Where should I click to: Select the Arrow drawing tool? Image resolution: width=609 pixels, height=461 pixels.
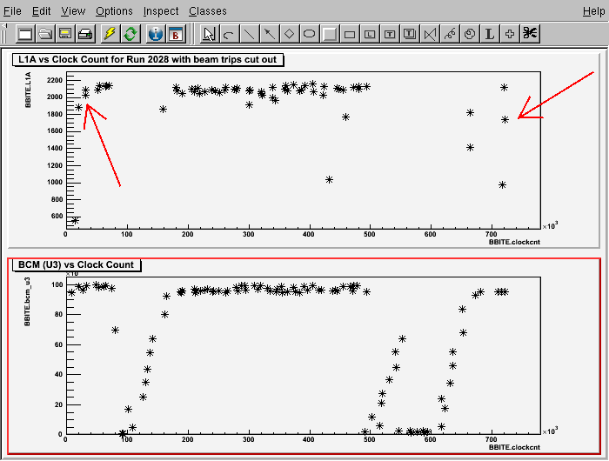pyautogui.click(x=269, y=34)
